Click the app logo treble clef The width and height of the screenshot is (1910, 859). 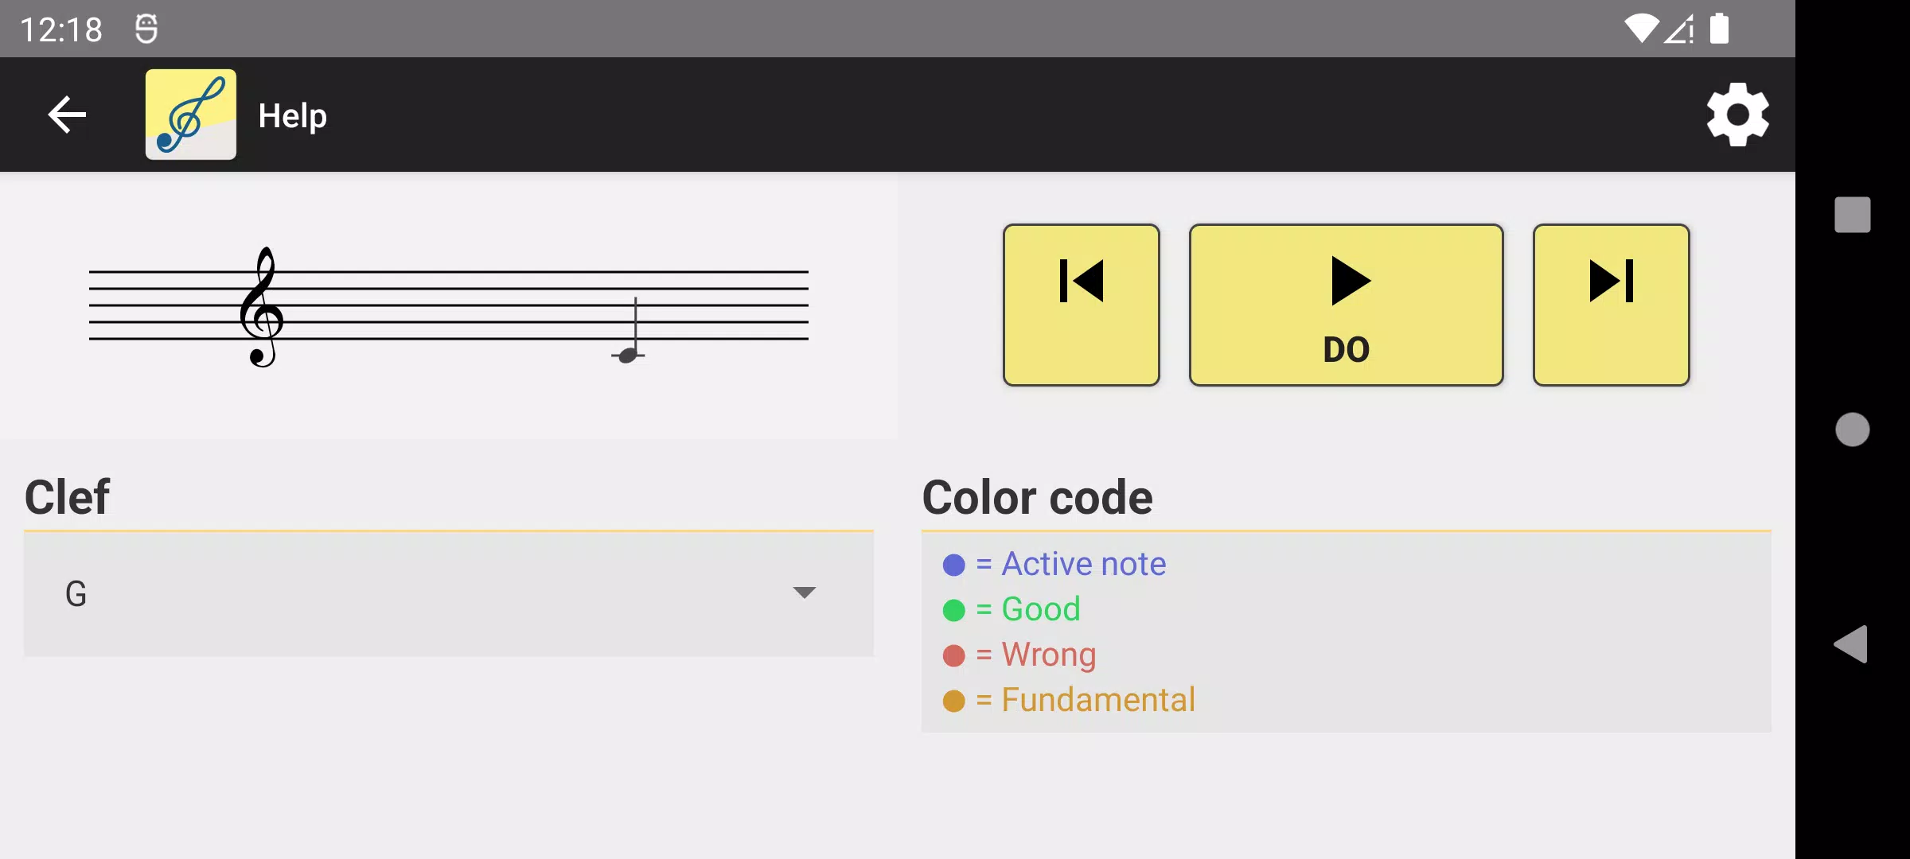click(x=191, y=115)
